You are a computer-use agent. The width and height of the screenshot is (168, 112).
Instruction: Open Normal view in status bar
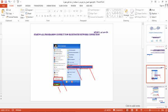(127, 110)
